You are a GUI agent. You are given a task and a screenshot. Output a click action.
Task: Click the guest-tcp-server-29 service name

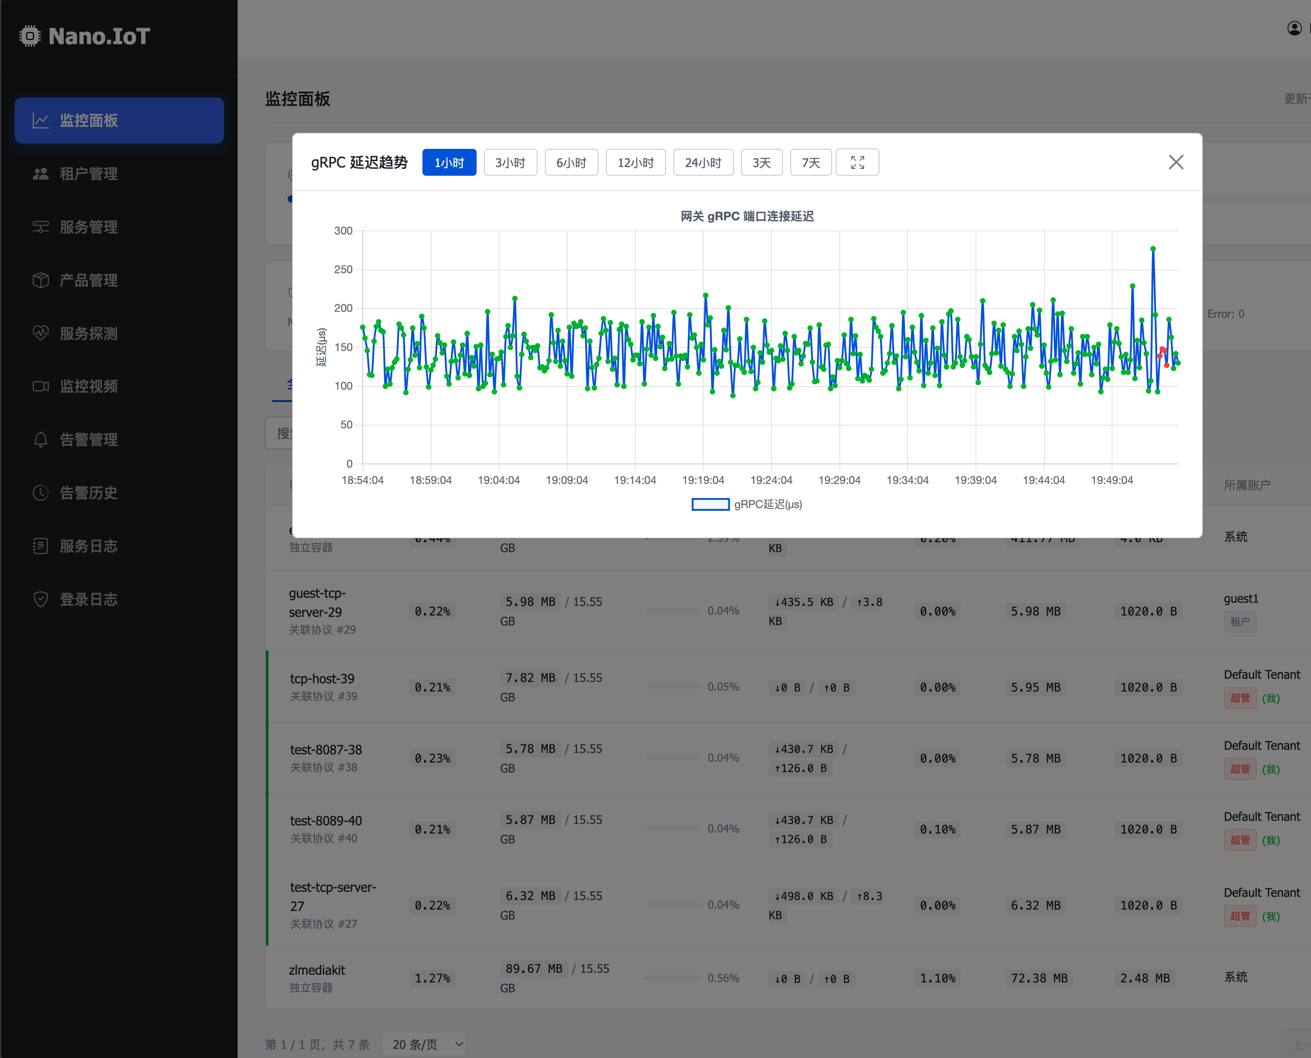(317, 602)
